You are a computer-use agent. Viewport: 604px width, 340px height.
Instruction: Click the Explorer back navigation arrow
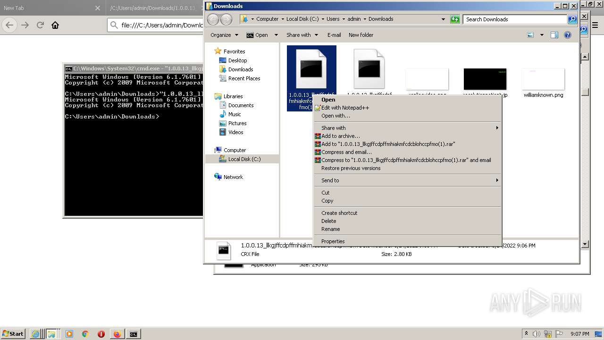click(x=213, y=19)
